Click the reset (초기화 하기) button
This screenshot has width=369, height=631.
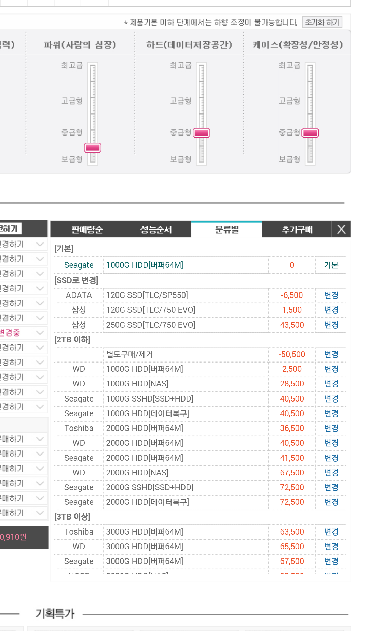(322, 22)
